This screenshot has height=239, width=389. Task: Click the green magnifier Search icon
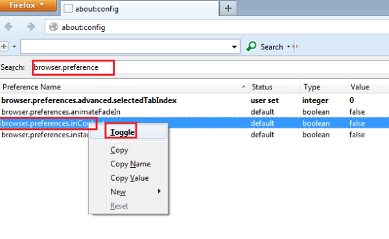(252, 47)
